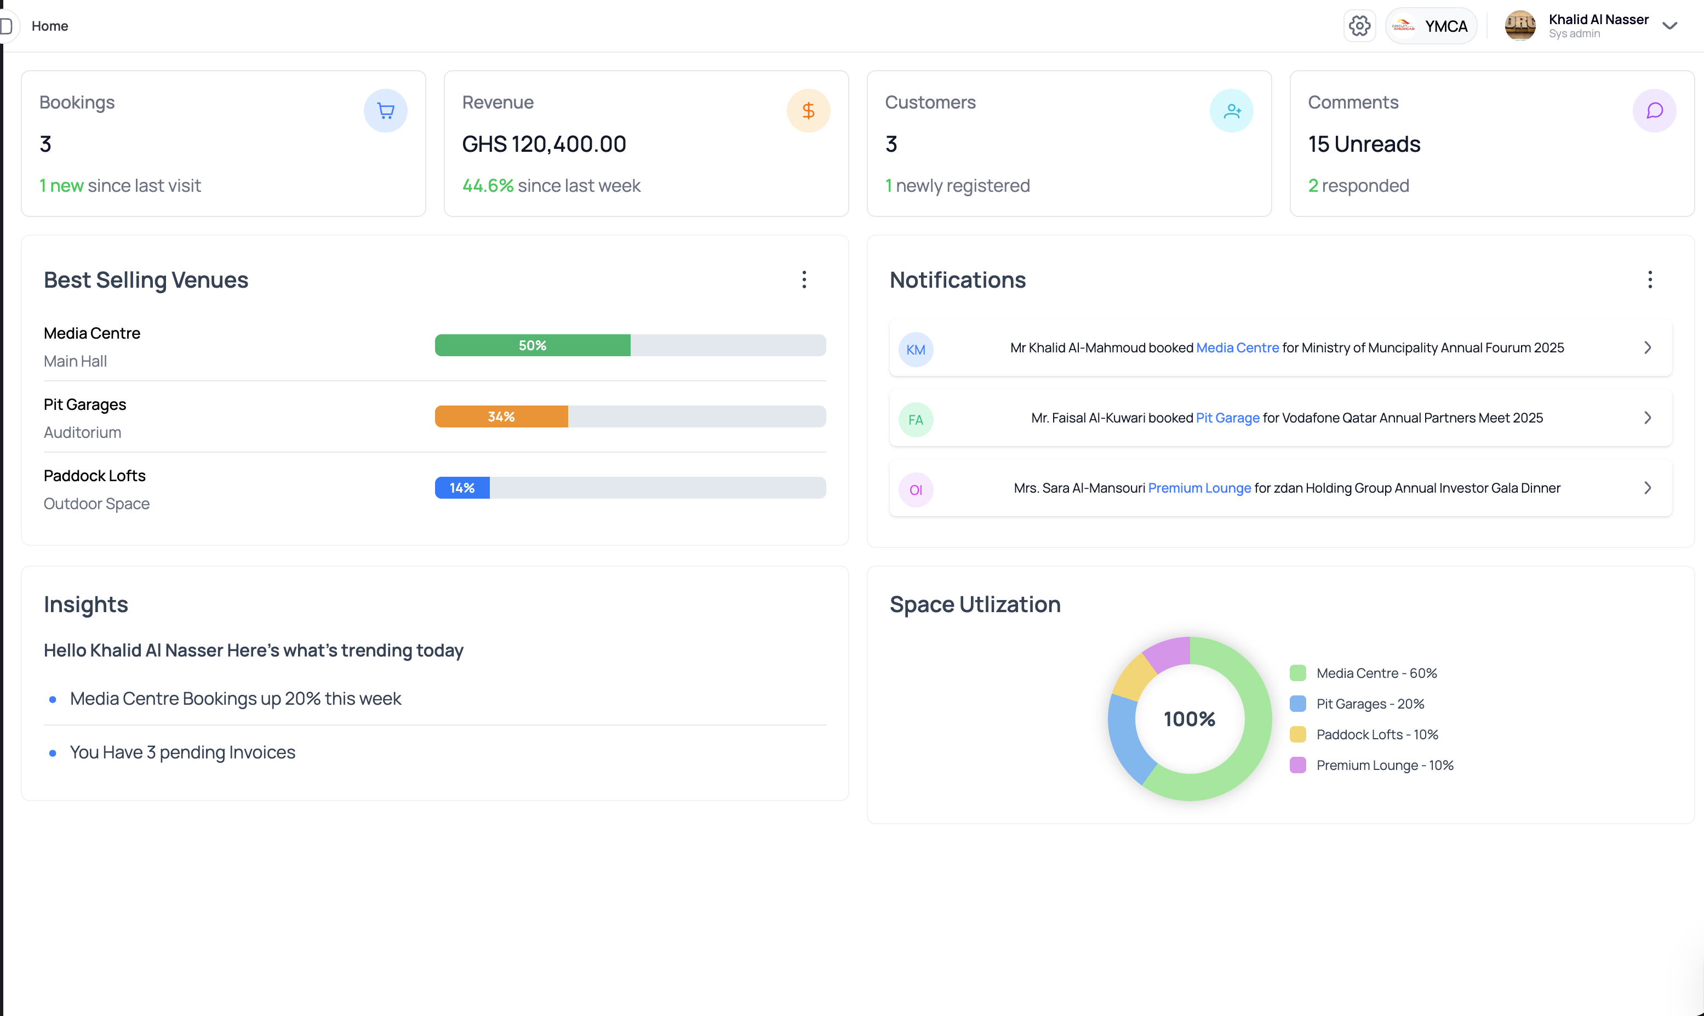
Task: Click the Comments speech bubble icon
Action: click(x=1654, y=111)
